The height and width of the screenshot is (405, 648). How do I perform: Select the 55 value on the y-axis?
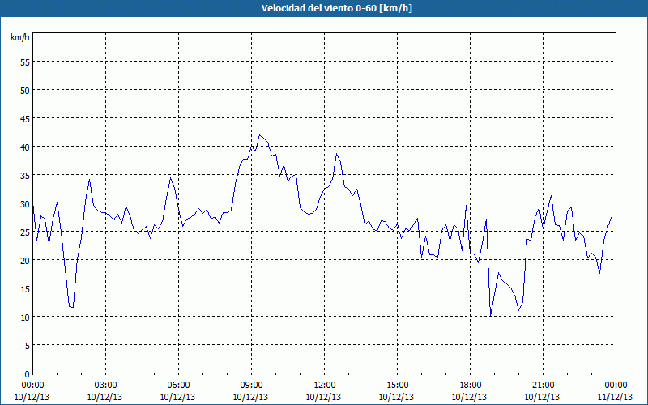pos(25,62)
